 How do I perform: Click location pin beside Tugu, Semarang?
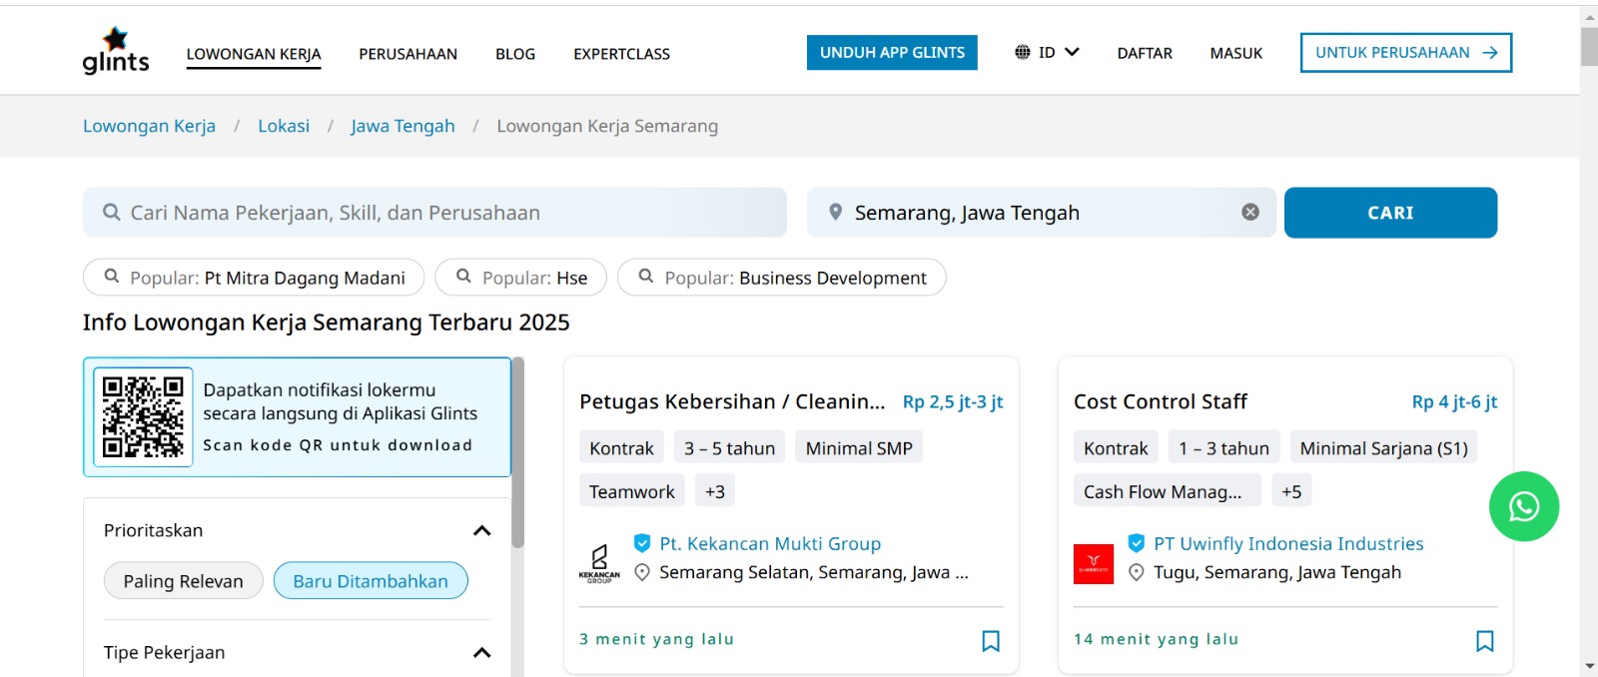pyautogui.click(x=1137, y=572)
